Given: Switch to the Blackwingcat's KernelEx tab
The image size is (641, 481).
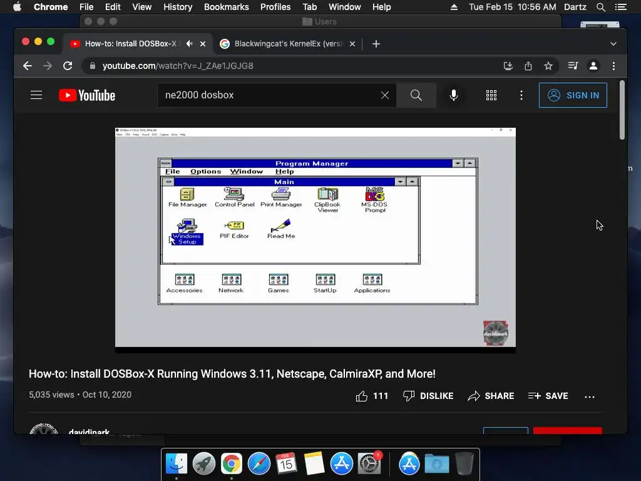Looking at the screenshot, I should (x=288, y=44).
